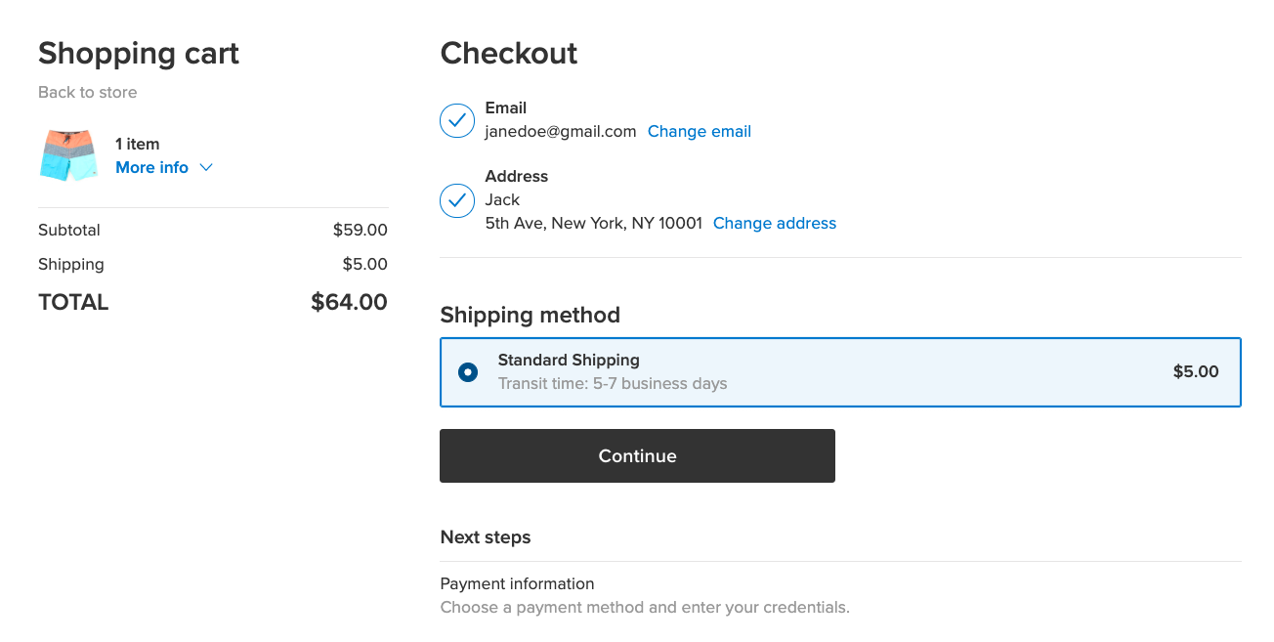The width and height of the screenshot is (1274, 642).
Task: Click the Address step checkmark icon
Action: point(456,200)
